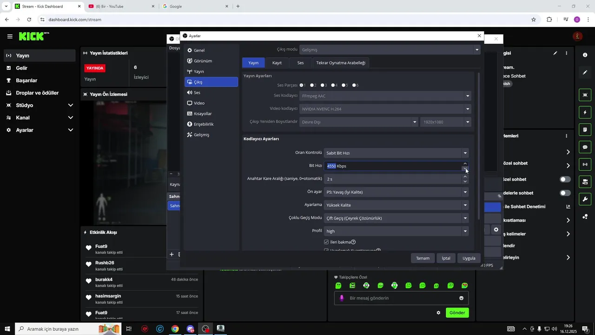The width and height of the screenshot is (595, 335).
Task: Open OBS Studio from taskbar
Action: pos(205,329)
